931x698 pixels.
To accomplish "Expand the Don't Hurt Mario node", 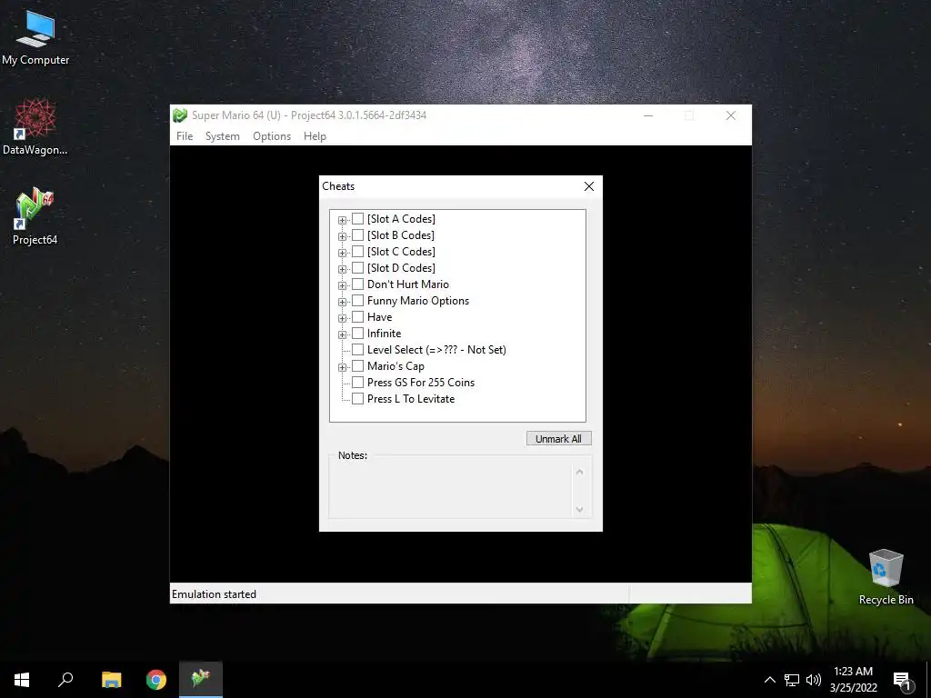I will coord(342,285).
